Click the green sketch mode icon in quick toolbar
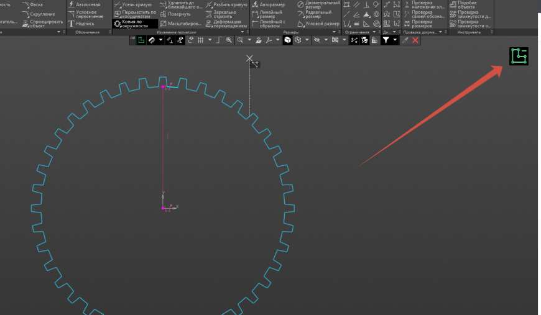This screenshot has width=541, height=315. click(141, 40)
